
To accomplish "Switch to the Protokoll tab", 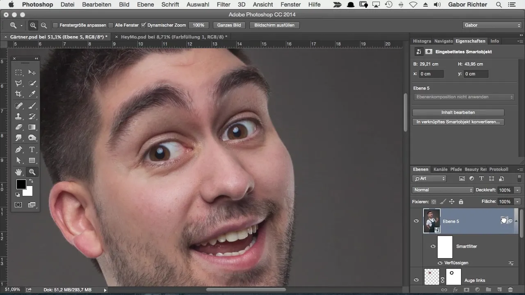I will (499, 169).
